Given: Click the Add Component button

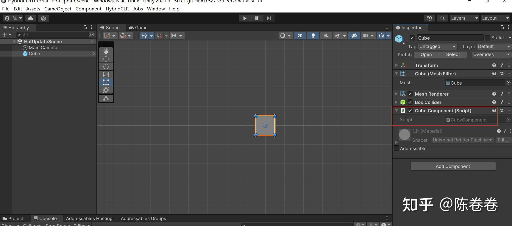Looking at the screenshot, I should point(453,166).
